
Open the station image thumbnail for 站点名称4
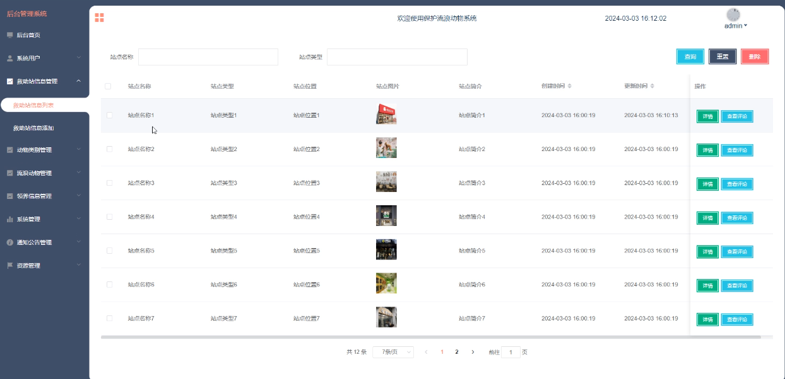[386, 215]
